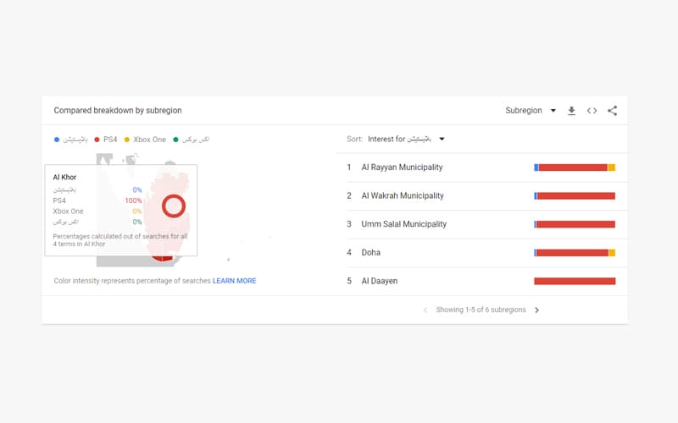Viewport: 678px width, 423px height.
Task: Click Al Rayyan's stacked interest bar
Action: pyautogui.click(x=574, y=168)
